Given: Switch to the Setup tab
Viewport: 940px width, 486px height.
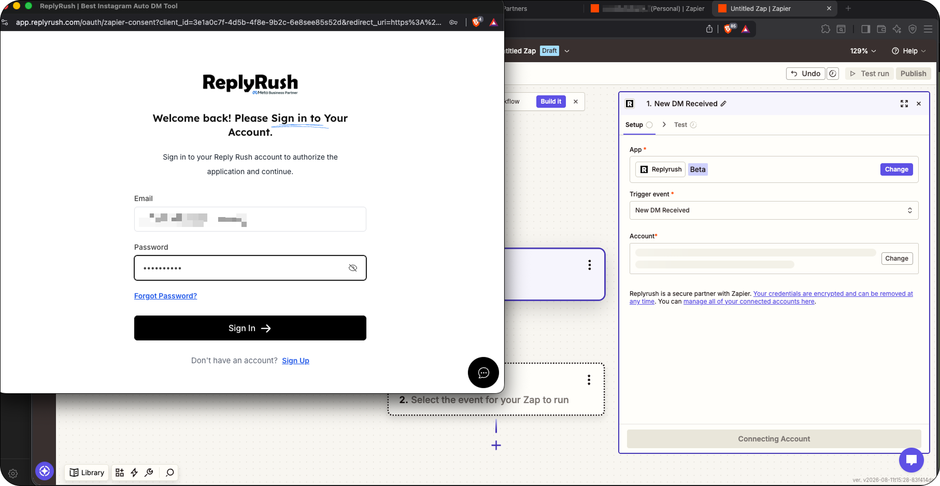Looking at the screenshot, I should point(639,125).
